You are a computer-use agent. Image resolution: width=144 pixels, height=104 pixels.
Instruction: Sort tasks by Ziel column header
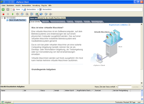pyautogui.click(x=31, y=91)
